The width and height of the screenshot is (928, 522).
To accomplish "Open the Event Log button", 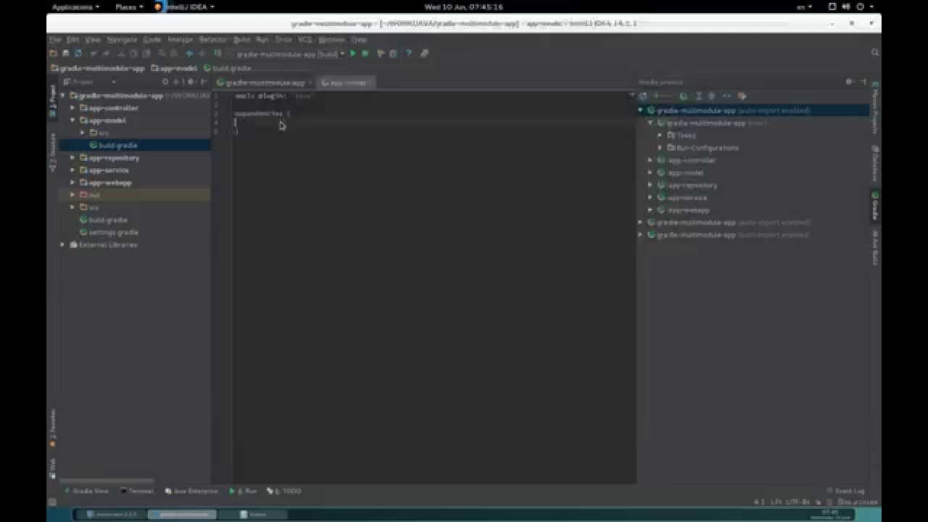I will pyautogui.click(x=846, y=491).
